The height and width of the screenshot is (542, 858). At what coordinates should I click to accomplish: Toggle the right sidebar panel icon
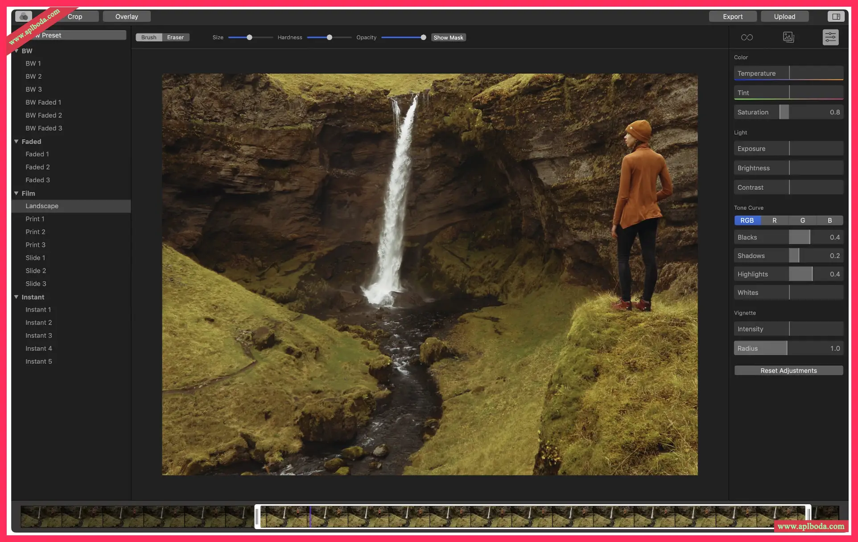836,16
